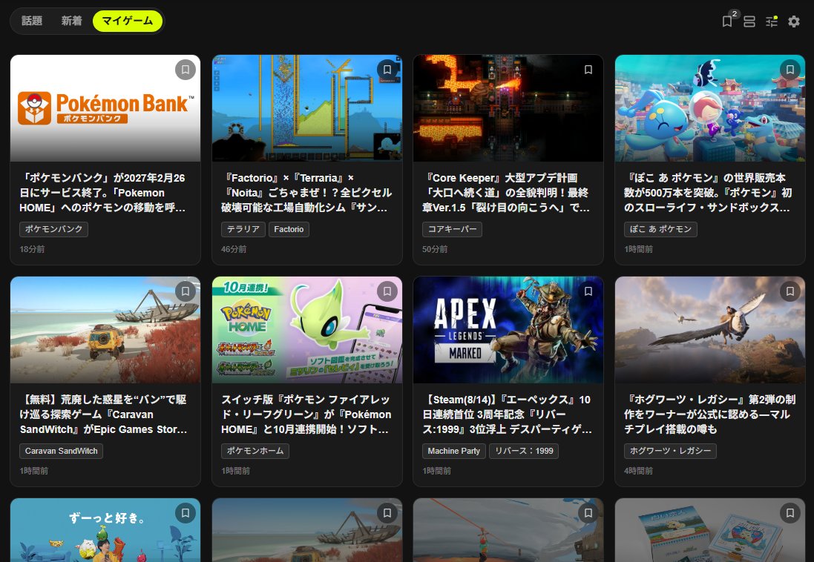Switch to the 新着 tab

tap(72, 21)
